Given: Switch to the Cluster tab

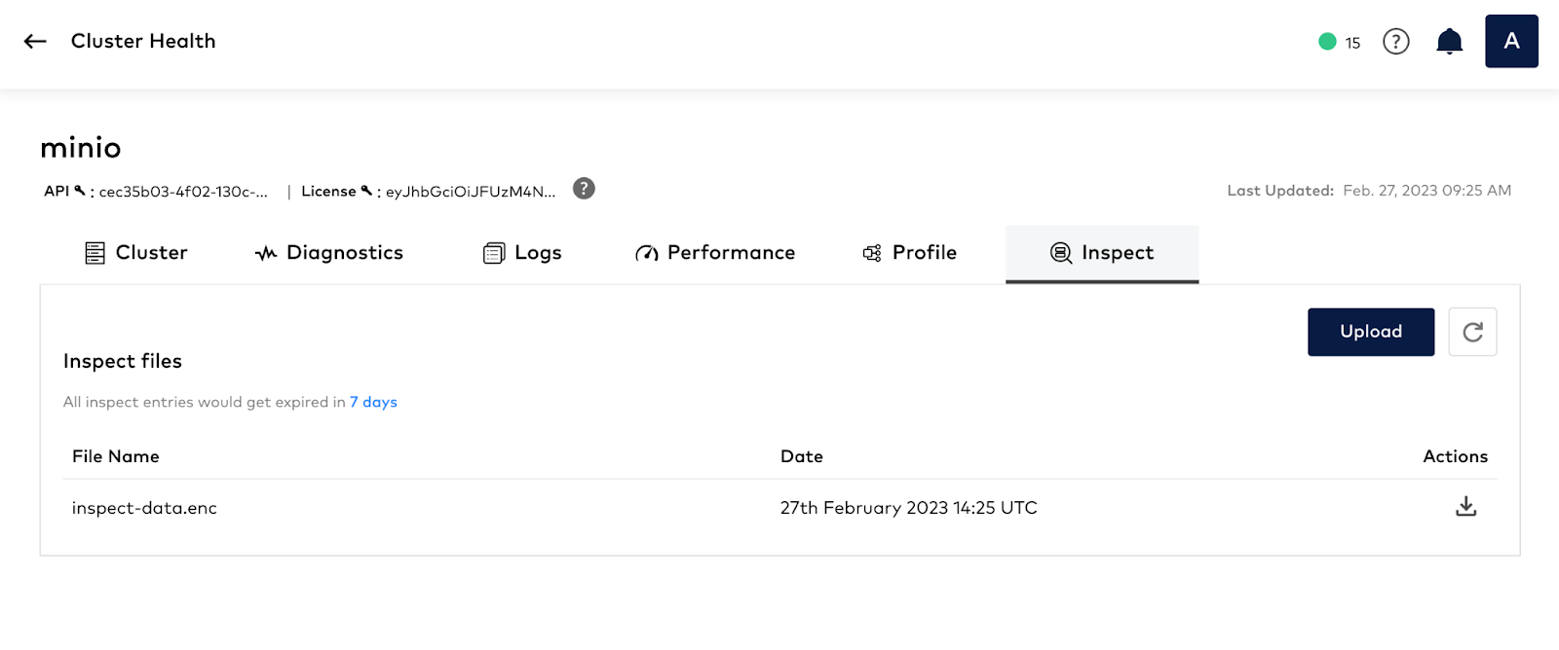Looking at the screenshot, I should pos(136,253).
